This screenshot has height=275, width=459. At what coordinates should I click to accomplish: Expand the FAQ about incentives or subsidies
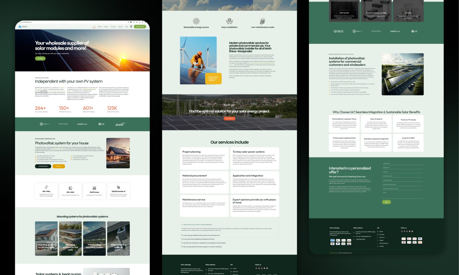(x=182, y=243)
